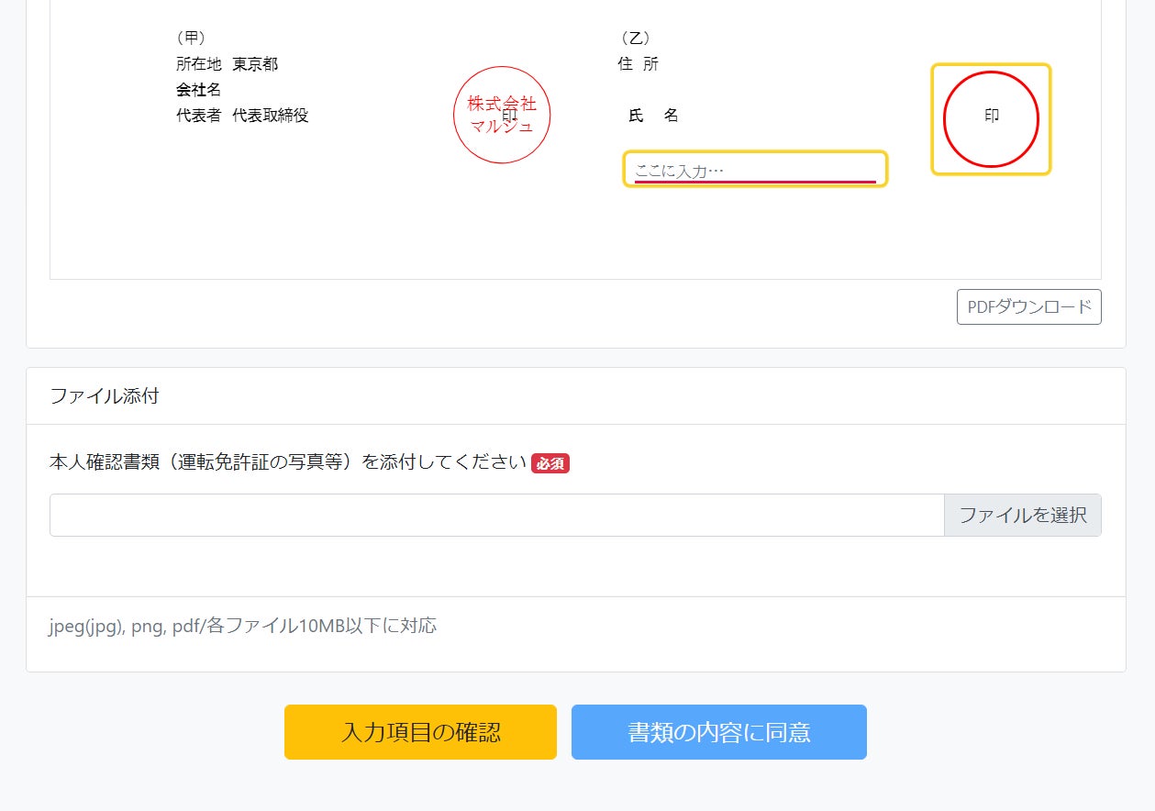Click the ここに入力 name input field

[754, 170]
